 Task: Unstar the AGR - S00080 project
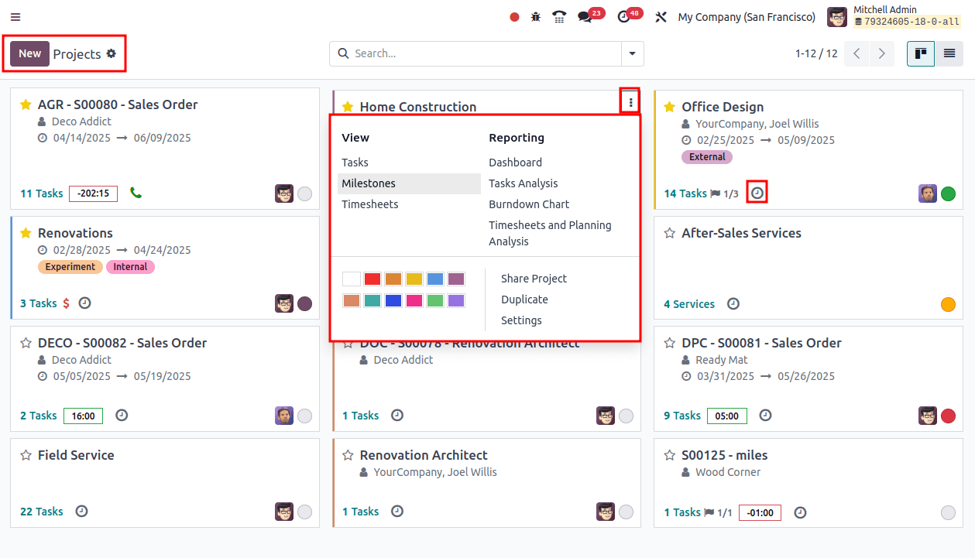coord(26,104)
